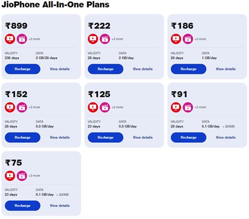Viewport: 249px width, 219px height.
Task: Recharge the ₹899 plan
Action: click(x=23, y=69)
